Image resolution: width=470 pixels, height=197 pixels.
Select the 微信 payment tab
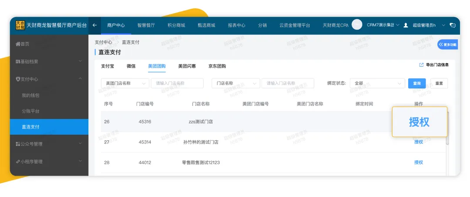pos(131,66)
